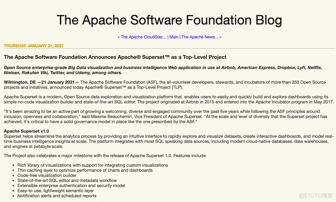Click the blog title banner
Image resolution: width=336 pixels, height=202 pixels.
[169, 20]
